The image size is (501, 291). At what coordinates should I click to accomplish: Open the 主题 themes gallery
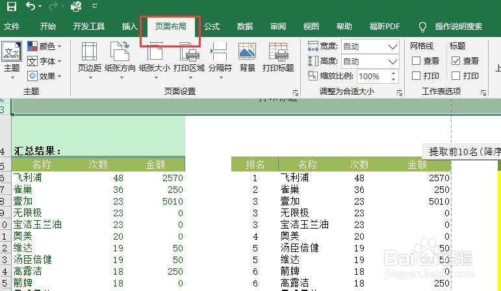[12, 60]
